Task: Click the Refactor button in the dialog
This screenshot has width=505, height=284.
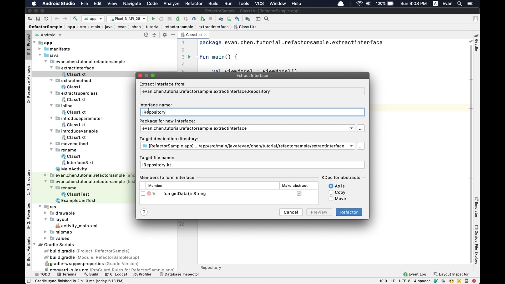Action: 349,212
